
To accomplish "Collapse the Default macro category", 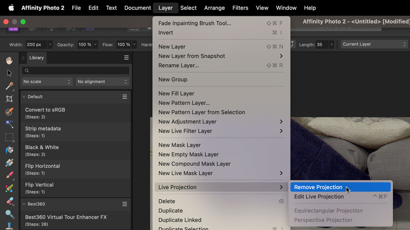I will (24, 97).
